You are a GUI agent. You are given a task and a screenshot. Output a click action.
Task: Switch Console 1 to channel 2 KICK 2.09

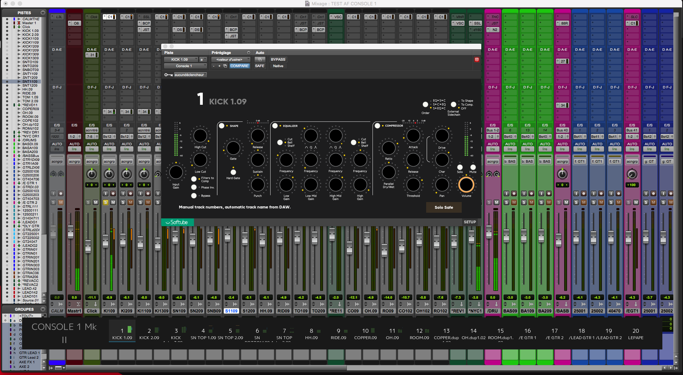coord(149,332)
